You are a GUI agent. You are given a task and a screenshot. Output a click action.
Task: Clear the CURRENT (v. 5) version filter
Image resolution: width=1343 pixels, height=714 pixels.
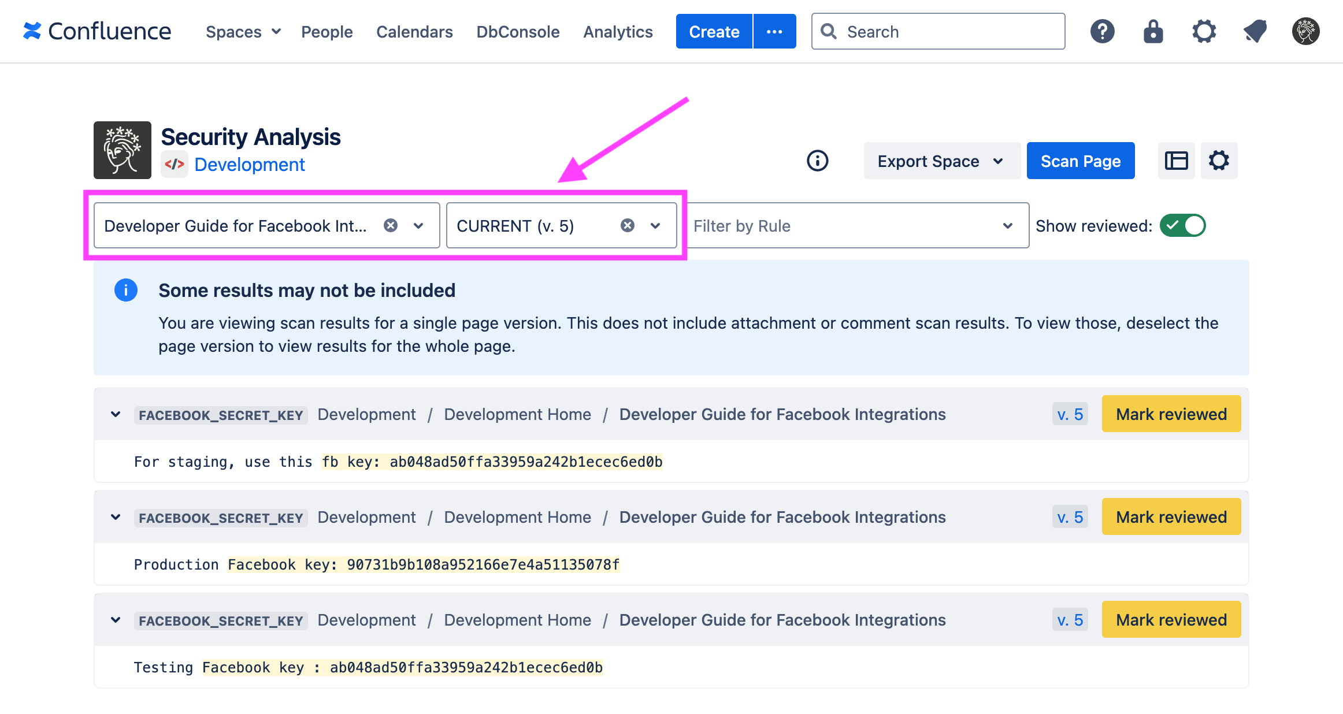click(628, 226)
